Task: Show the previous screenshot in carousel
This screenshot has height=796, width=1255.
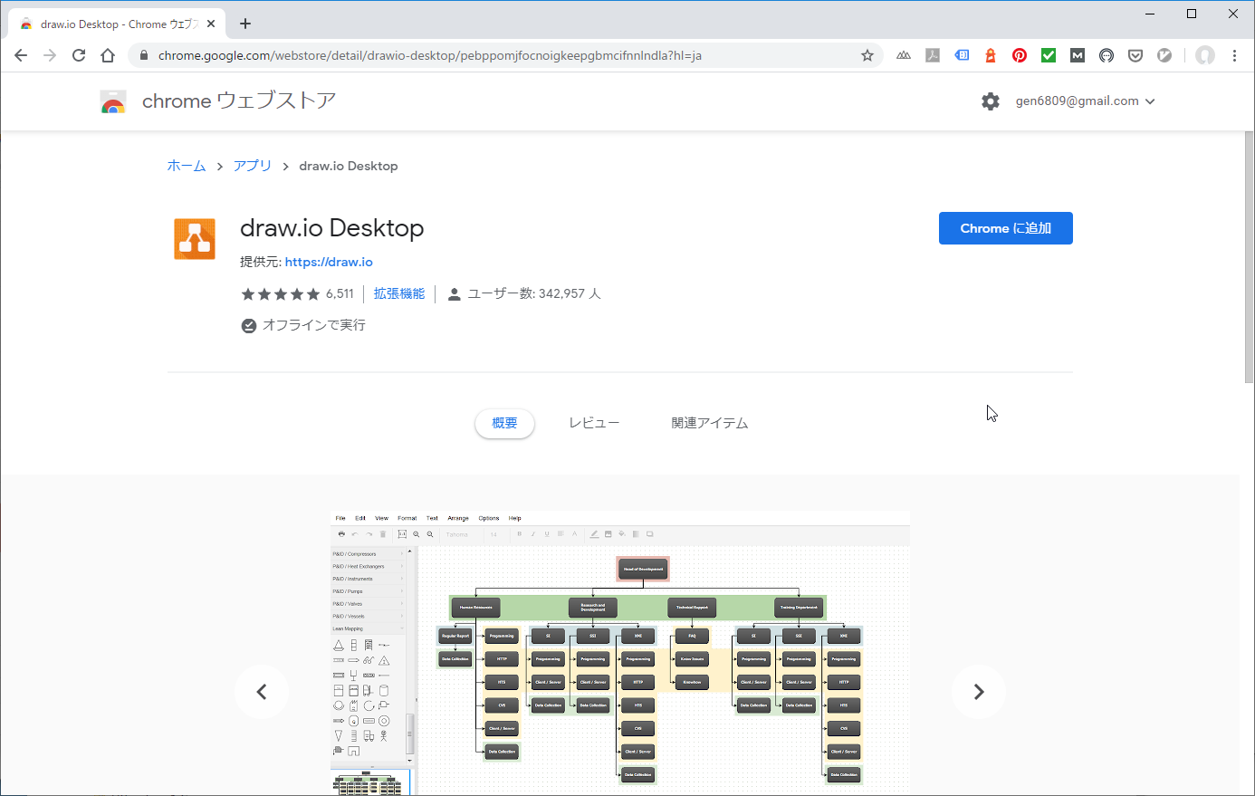Action: pos(262,692)
